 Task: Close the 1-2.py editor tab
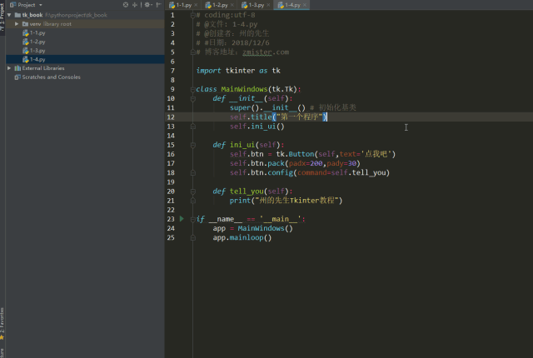[x=232, y=5]
